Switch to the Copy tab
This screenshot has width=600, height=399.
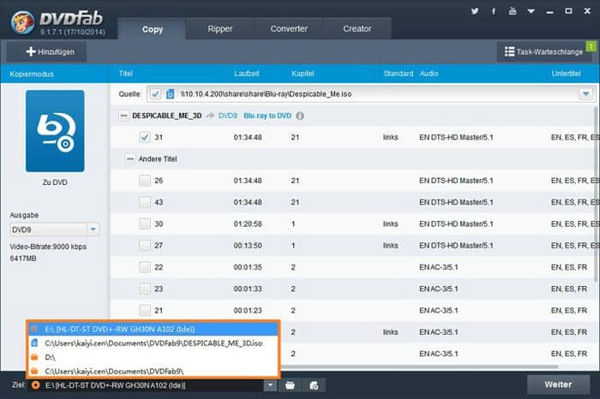[x=153, y=29]
